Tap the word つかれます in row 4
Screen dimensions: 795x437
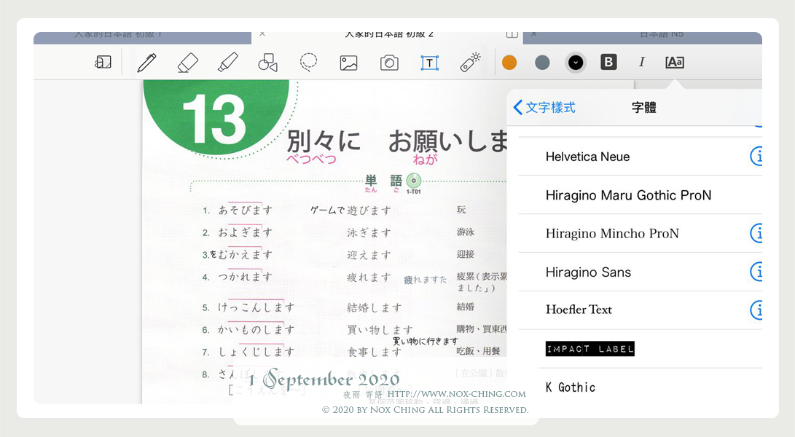tap(246, 277)
